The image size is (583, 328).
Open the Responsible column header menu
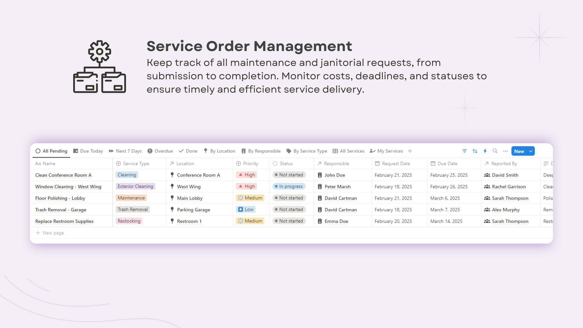pyautogui.click(x=343, y=163)
